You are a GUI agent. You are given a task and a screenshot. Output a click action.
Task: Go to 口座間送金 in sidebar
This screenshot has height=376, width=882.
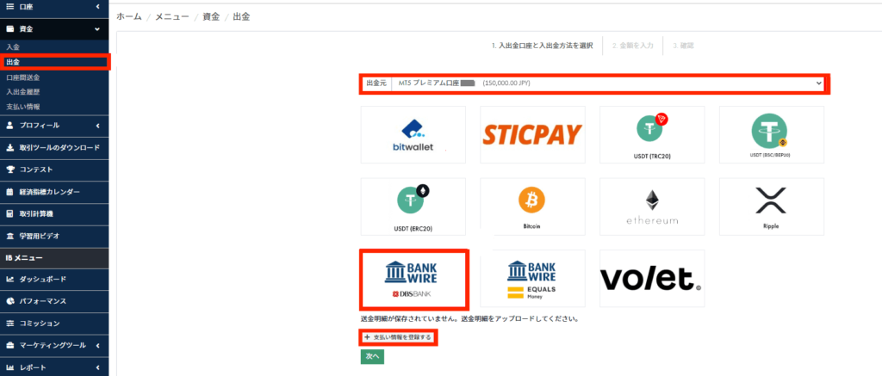point(23,77)
